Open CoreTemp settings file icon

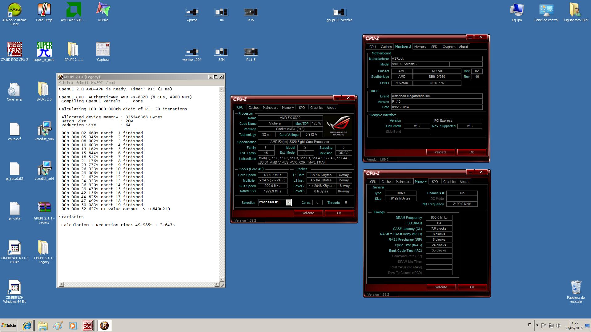14,92
